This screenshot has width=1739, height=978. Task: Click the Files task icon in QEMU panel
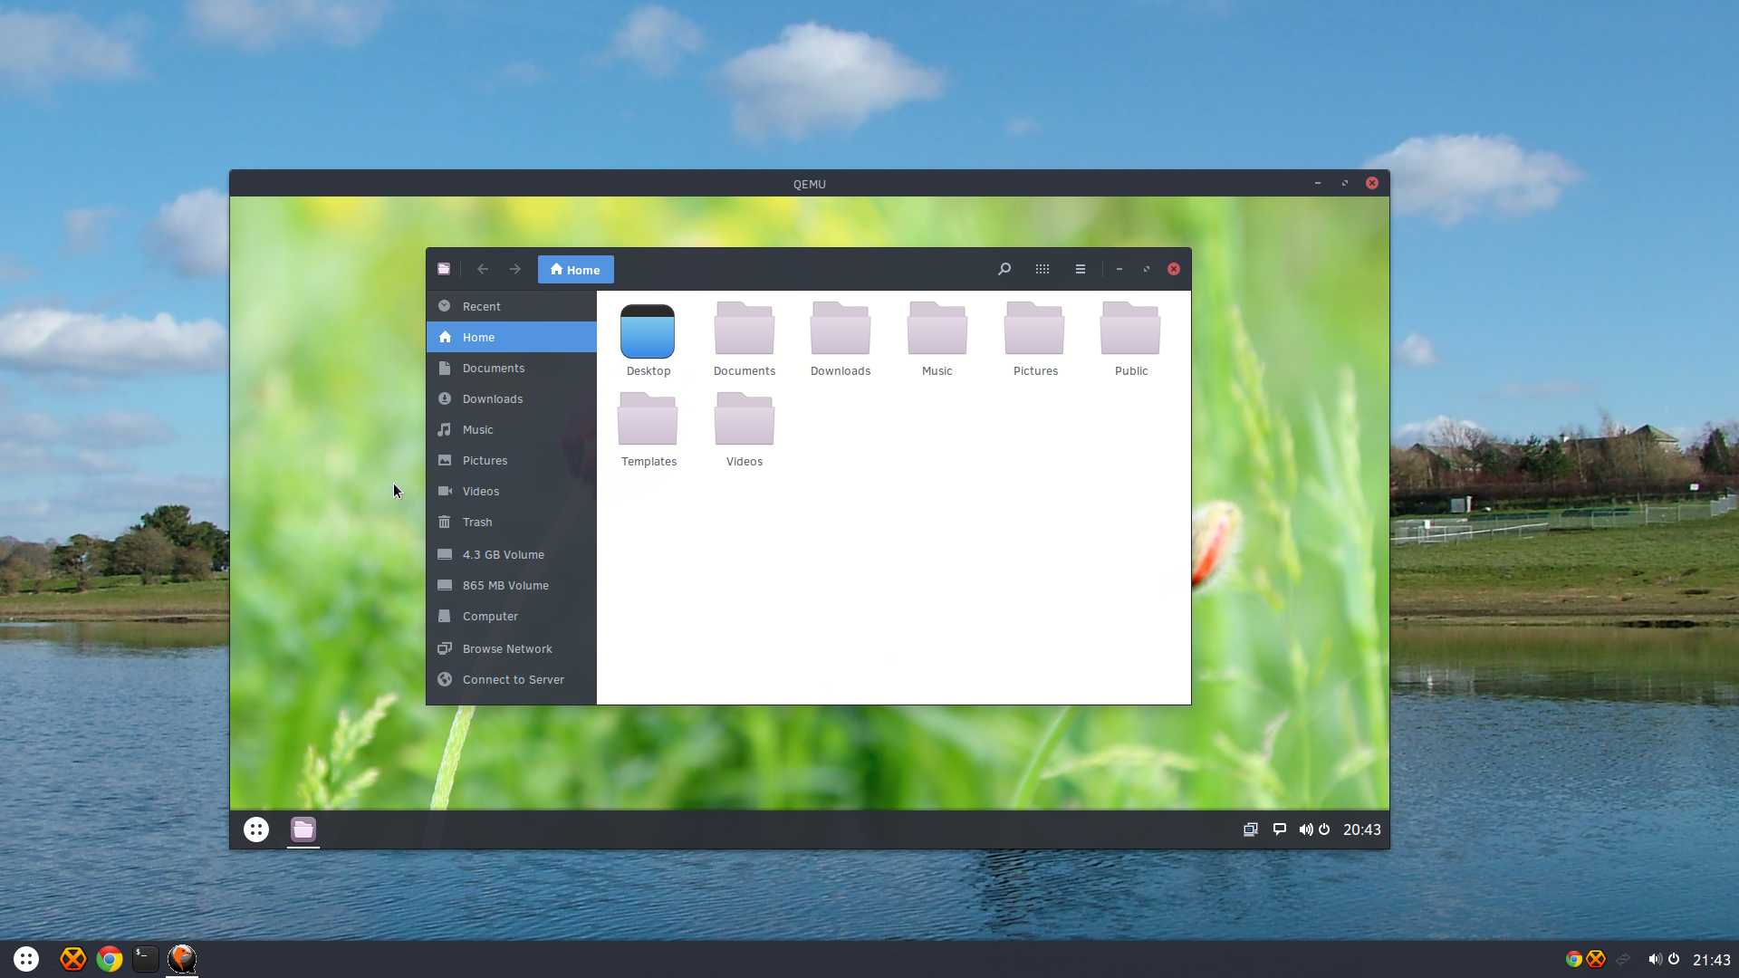(303, 829)
